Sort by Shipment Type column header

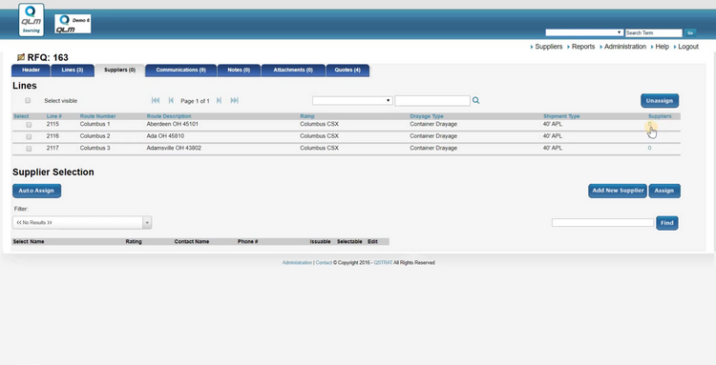click(x=561, y=116)
